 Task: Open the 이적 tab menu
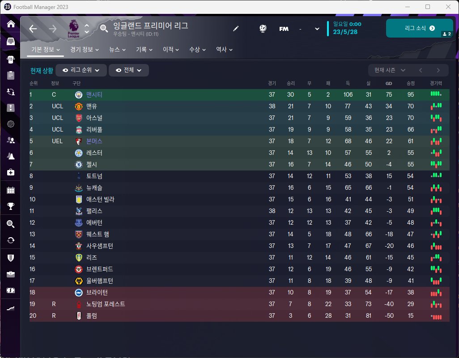(x=171, y=50)
